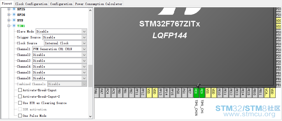282x121 pixels.
Task: Expand the SPI5 tree node
Action: 9,9
